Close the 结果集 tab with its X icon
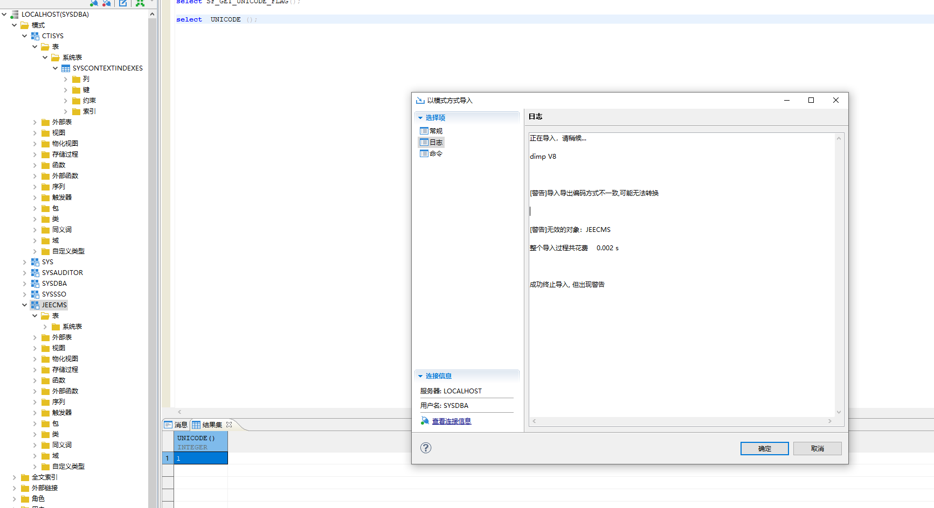 pos(229,425)
